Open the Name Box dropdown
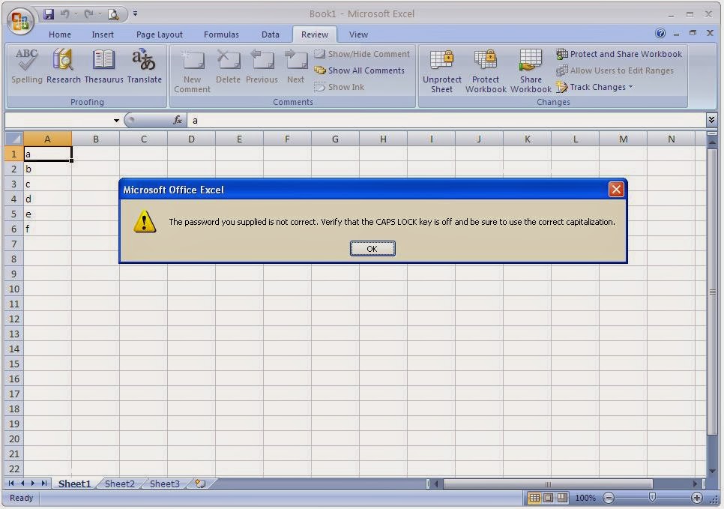This screenshot has width=724, height=509. tap(116, 120)
